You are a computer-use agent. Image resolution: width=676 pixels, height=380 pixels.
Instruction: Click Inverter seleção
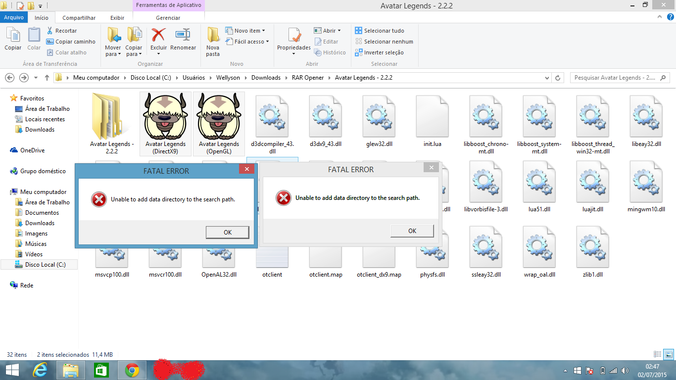point(379,52)
